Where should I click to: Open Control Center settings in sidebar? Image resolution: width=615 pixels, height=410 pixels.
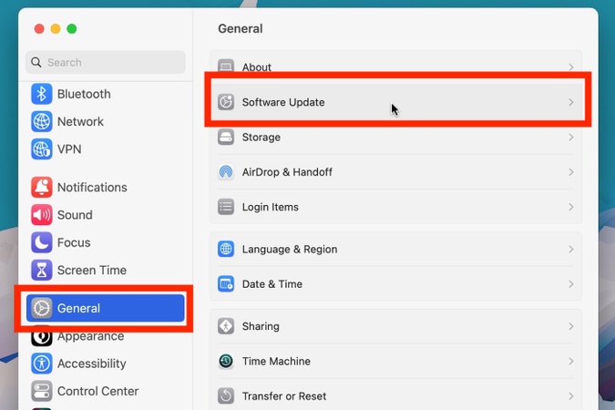click(x=97, y=391)
